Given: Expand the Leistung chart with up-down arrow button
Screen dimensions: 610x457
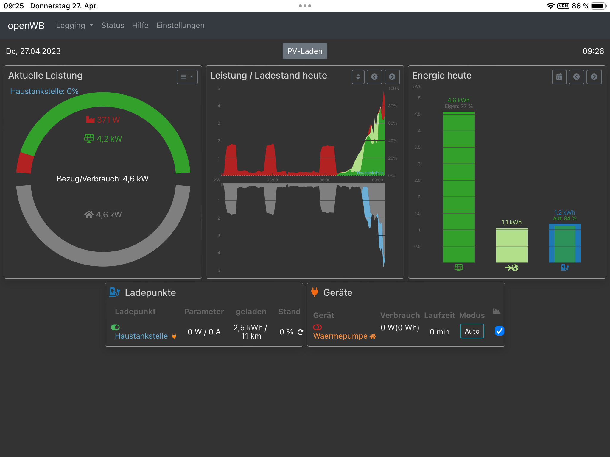Looking at the screenshot, I should point(358,77).
